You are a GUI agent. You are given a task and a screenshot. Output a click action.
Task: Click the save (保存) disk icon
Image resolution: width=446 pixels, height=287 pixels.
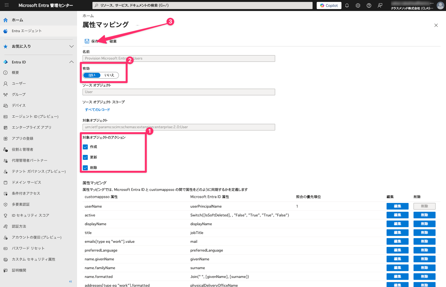pyautogui.click(x=87, y=41)
